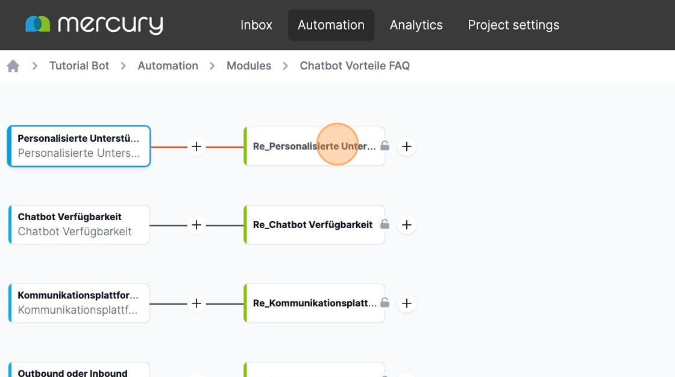Add step after Re_Kommunikationsplattform node
675x377 pixels.
407,303
